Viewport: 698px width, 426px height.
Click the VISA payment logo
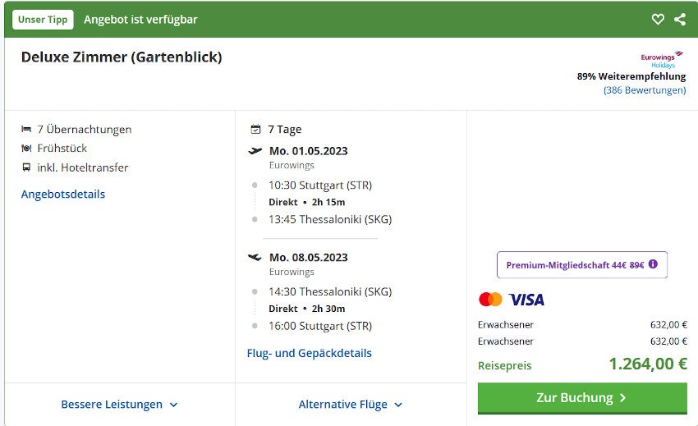coord(526,300)
